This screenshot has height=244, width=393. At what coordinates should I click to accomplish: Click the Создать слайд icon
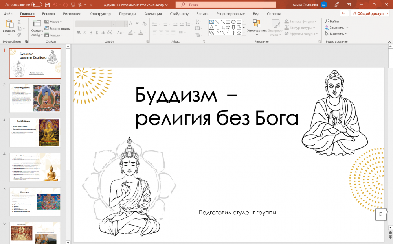pyautogui.click(x=37, y=23)
